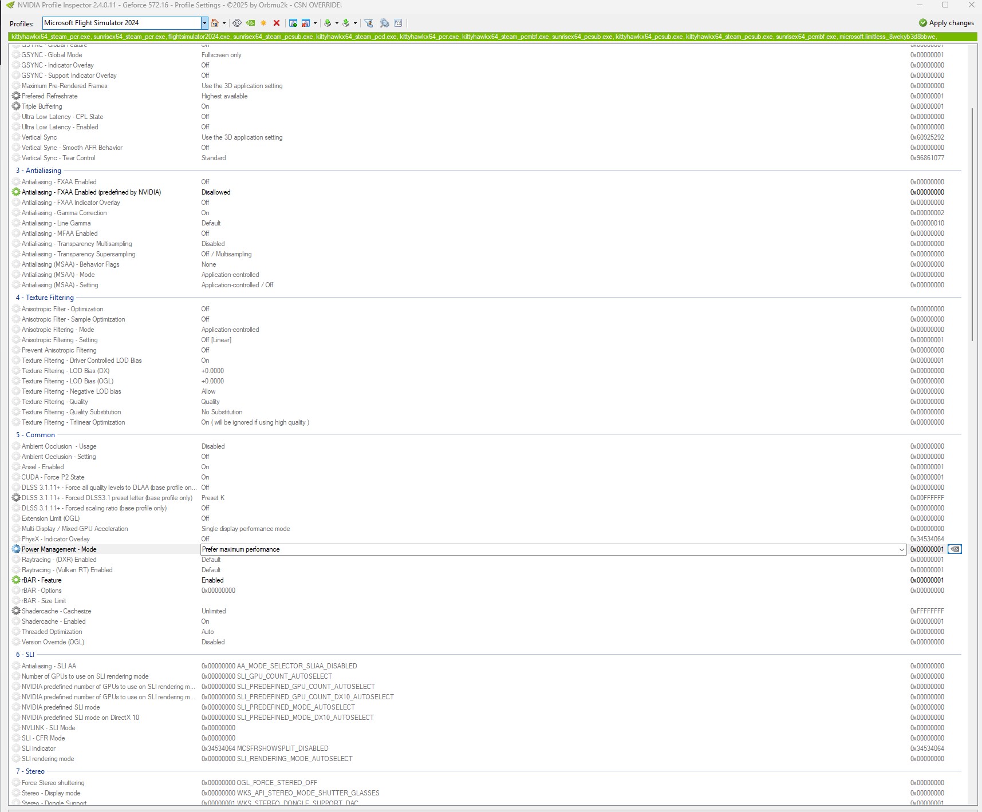
Task: Select Threaded Optimization row
Action: tap(487, 632)
